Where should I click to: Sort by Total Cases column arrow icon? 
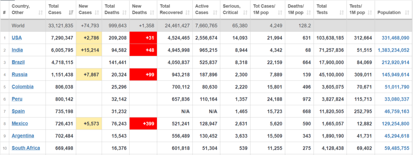tap(71, 12)
